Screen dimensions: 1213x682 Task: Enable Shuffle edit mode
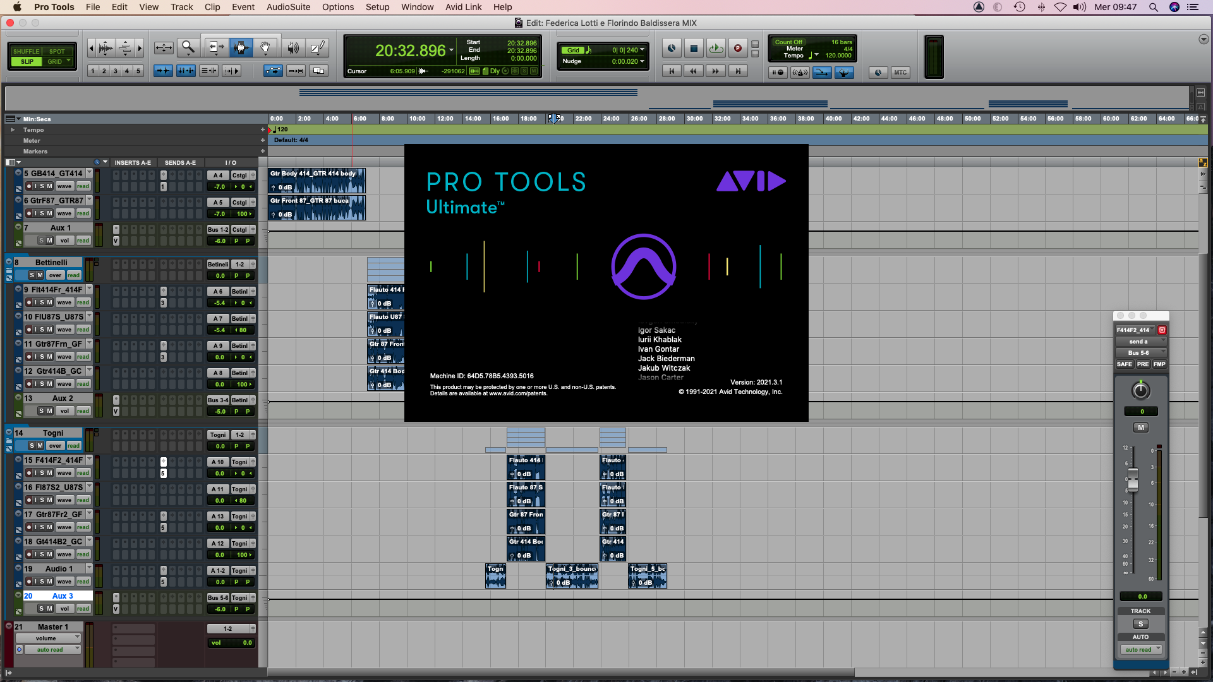pos(27,51)
